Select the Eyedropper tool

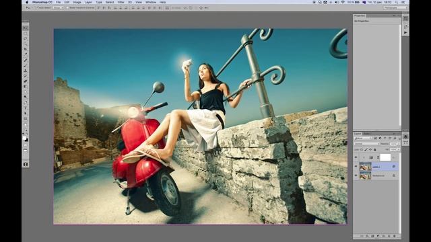26,54
